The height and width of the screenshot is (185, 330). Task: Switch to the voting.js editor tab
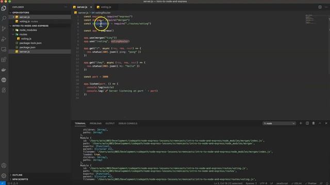coord(106,7)
